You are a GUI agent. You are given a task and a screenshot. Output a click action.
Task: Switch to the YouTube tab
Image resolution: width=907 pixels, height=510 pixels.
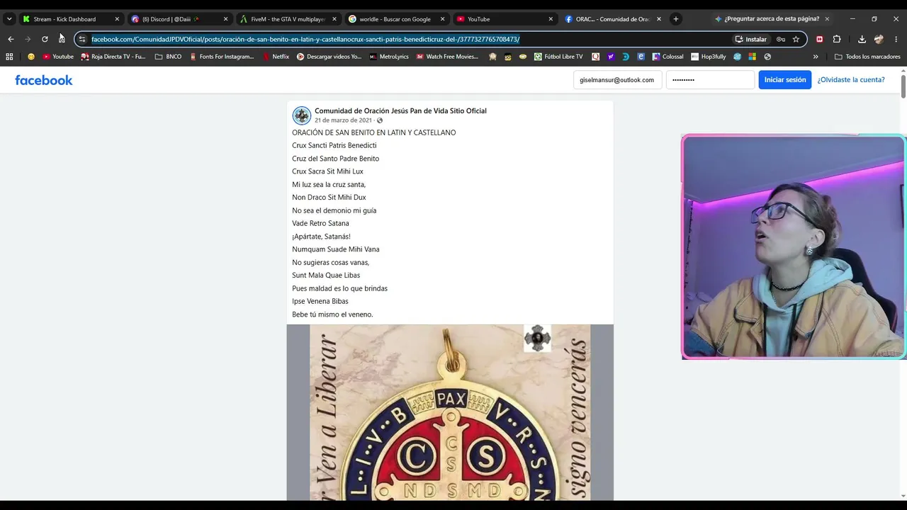click(x=505, y=19)
